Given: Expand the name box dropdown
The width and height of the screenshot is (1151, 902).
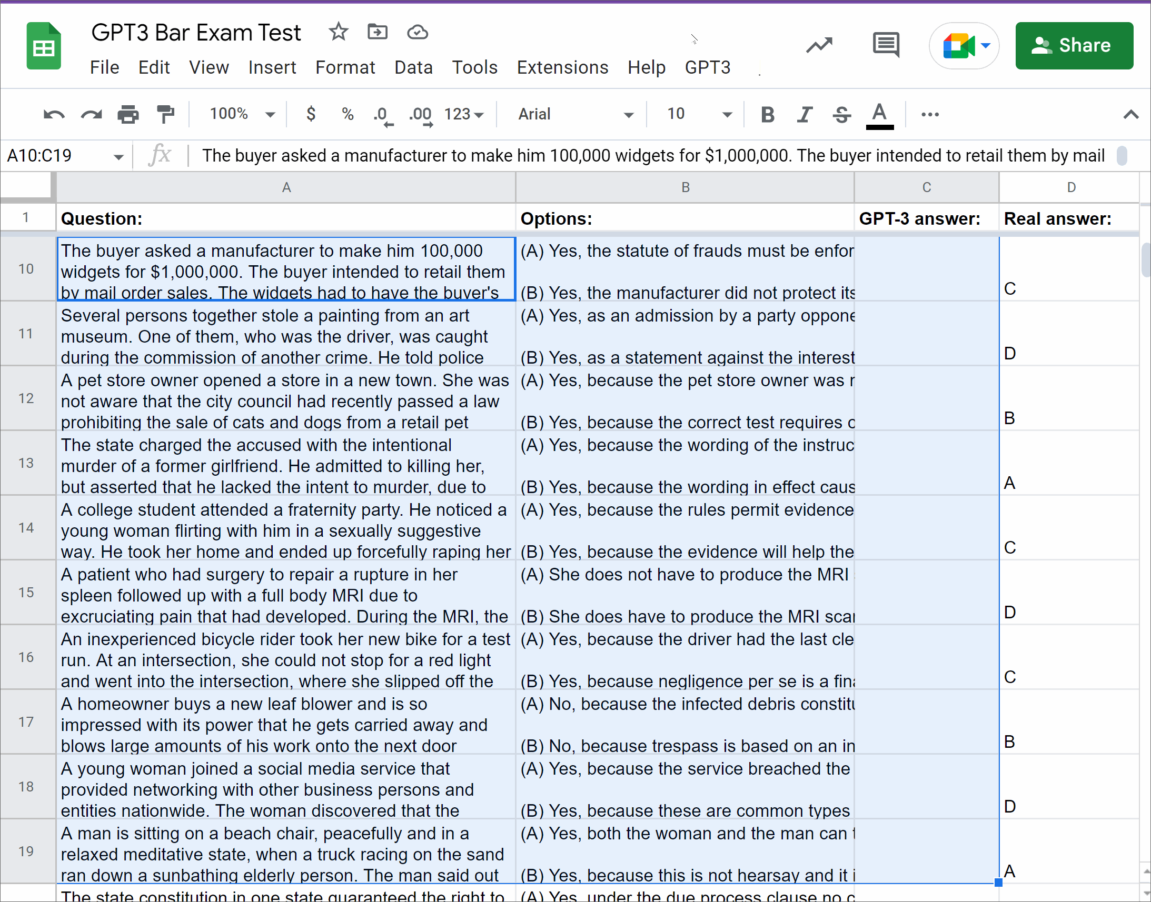Looking at the screenshot, I should 118,157.
